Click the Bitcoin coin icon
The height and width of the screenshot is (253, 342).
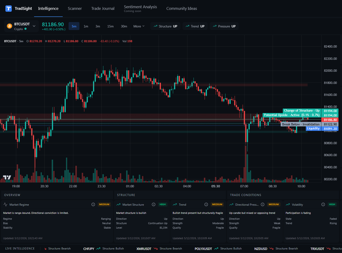pos(9,26)
